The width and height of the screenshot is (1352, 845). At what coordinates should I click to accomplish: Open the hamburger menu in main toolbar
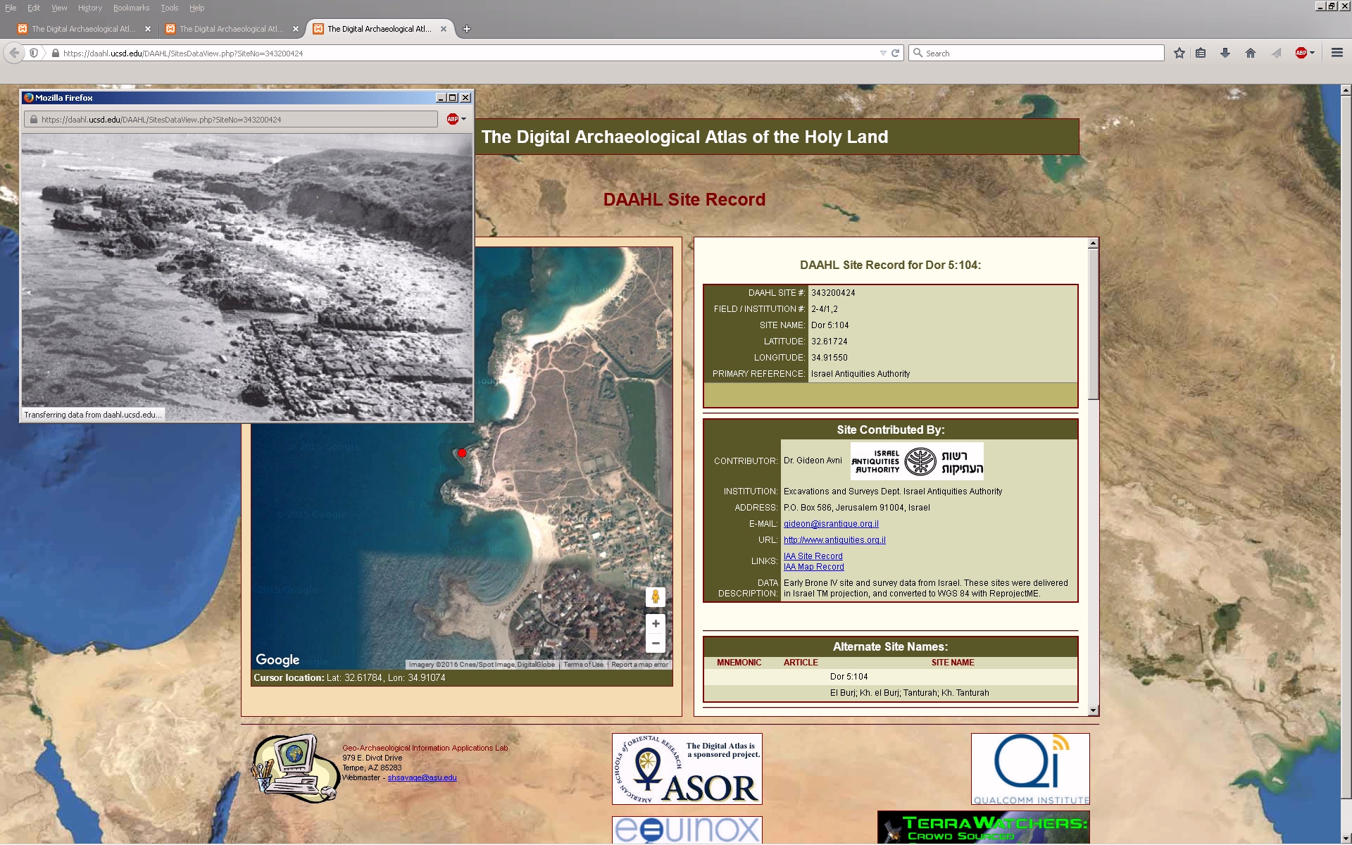click(x=1337, y=53)
